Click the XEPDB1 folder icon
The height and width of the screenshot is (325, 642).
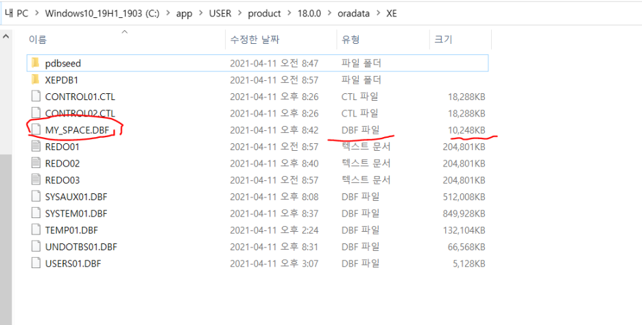click(36, 80)
